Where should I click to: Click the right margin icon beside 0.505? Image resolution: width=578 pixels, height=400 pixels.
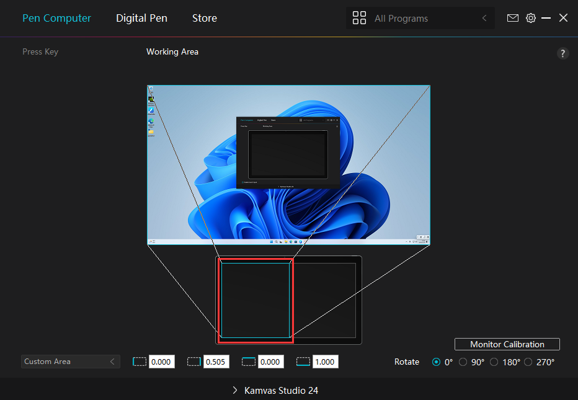coord(194,362)
